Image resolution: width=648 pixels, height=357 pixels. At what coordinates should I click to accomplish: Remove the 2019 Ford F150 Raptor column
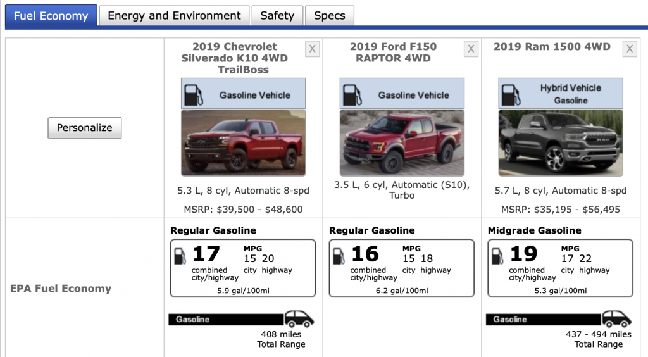tap(471, 49)
